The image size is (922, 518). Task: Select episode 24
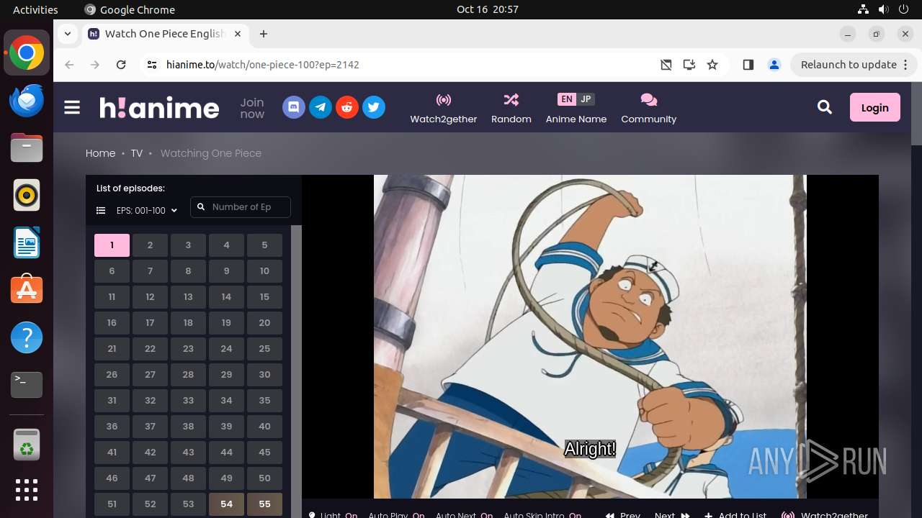pyautogui.click(x=226, y=349)
